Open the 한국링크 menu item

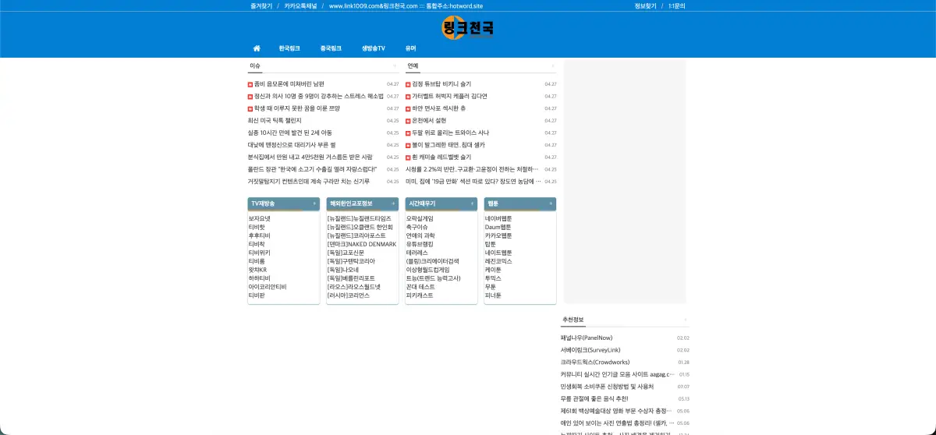tap(289, 48)
